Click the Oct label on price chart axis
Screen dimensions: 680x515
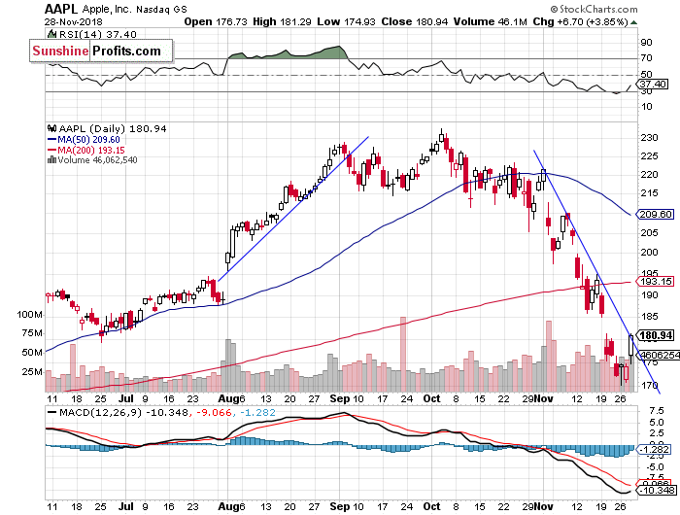(432, 398)
